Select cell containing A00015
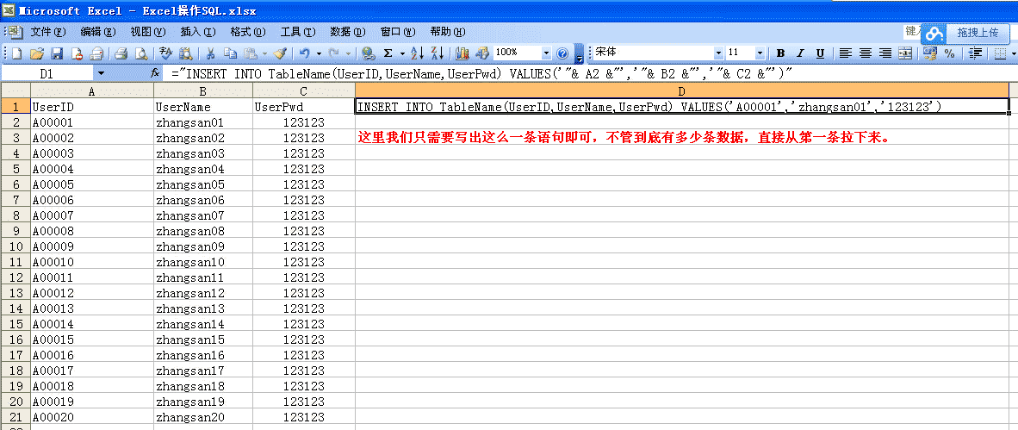 91,340
